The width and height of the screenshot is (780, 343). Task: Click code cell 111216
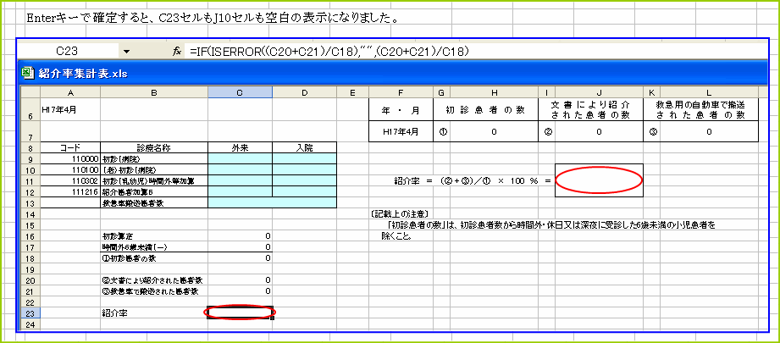(70, 192)
